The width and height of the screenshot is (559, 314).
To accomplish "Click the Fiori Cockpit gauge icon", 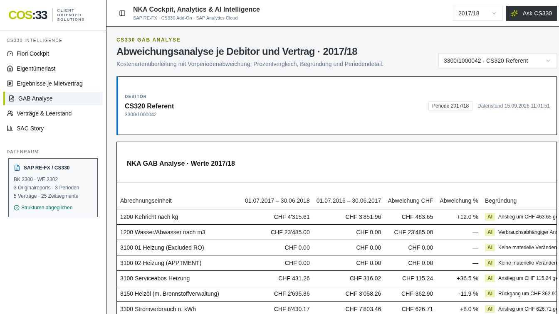I will [x=10, y=54].
